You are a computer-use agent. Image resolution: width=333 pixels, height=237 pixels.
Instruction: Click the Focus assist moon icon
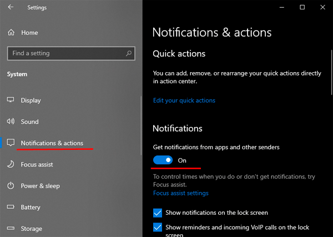11,164
